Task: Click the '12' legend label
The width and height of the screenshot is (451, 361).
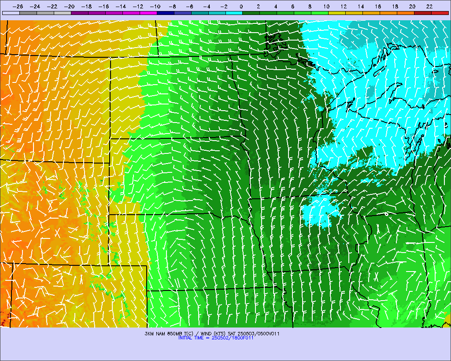Action: (x=344, y=6)
